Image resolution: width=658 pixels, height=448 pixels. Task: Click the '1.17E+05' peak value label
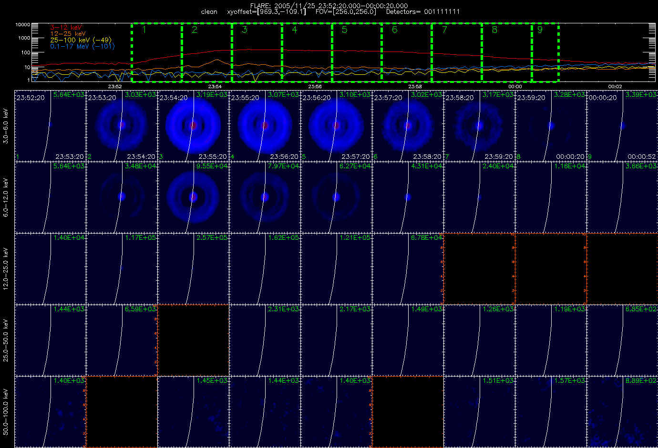coord(140,238)
